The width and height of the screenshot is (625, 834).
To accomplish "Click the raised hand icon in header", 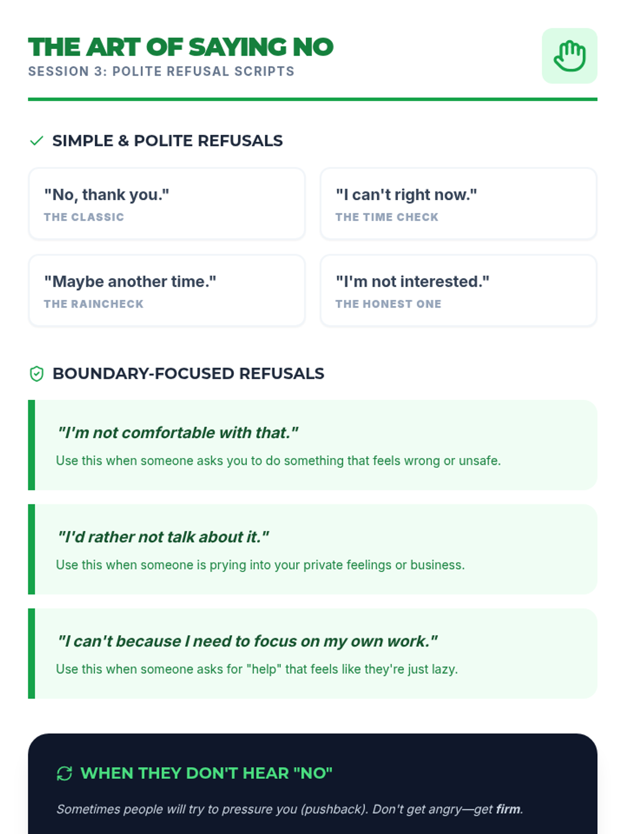I will (569, 56).
